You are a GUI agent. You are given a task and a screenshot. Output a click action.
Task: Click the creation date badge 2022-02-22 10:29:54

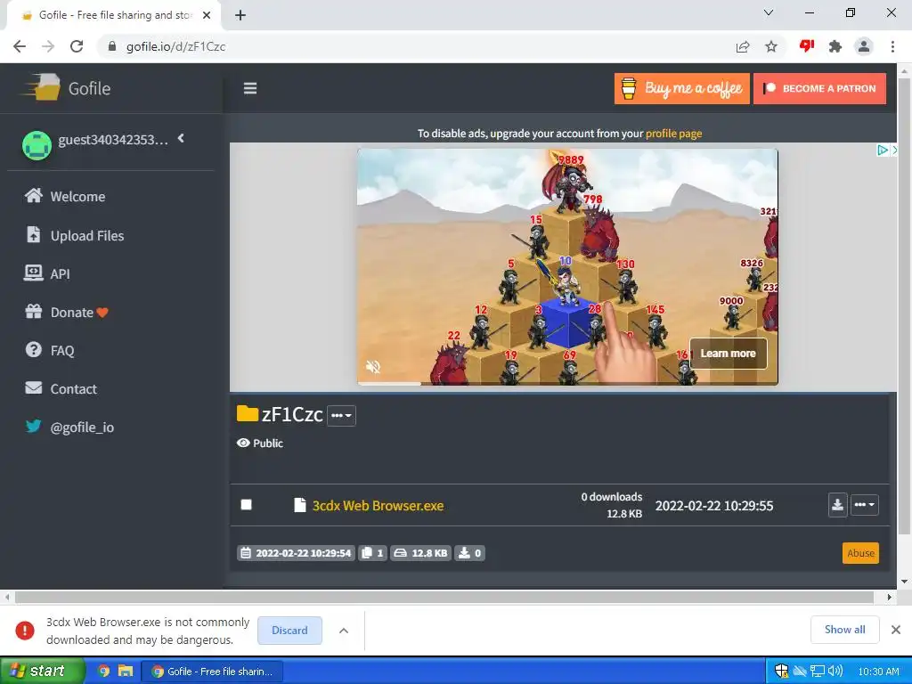tap(296, 553)
